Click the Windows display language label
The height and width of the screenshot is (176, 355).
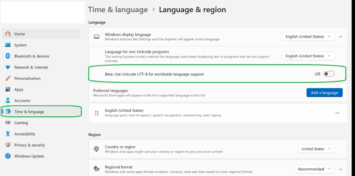point(128,34)
